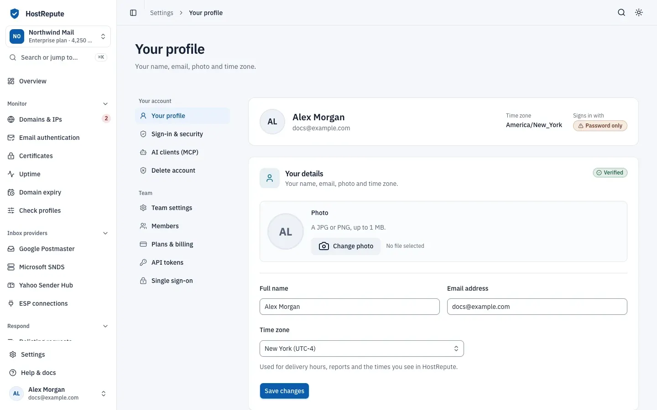
Task: Open Microsoft SNDS
Action: 58,267
